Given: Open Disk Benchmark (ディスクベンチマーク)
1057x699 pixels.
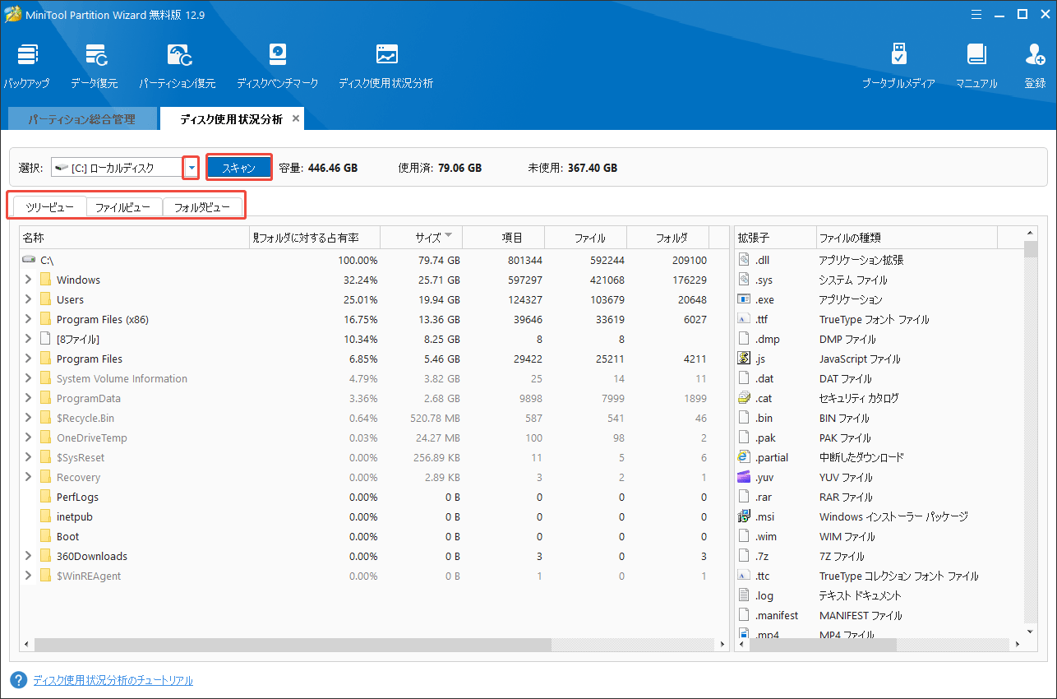Looking at the screenshot, I should pyautogui.click(x=277, y=66).
